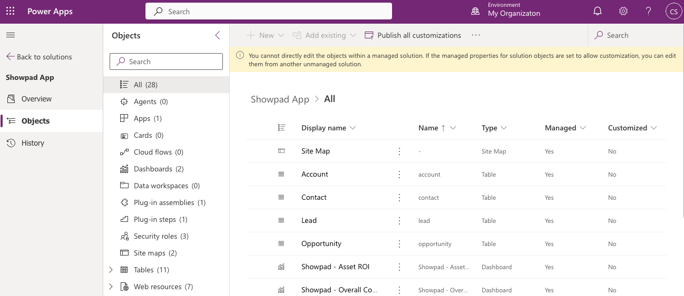Image resolution: width=684 pixels, height=296 pixels.
Task: Open the Display name column dropdown
Action: (353, 128)
